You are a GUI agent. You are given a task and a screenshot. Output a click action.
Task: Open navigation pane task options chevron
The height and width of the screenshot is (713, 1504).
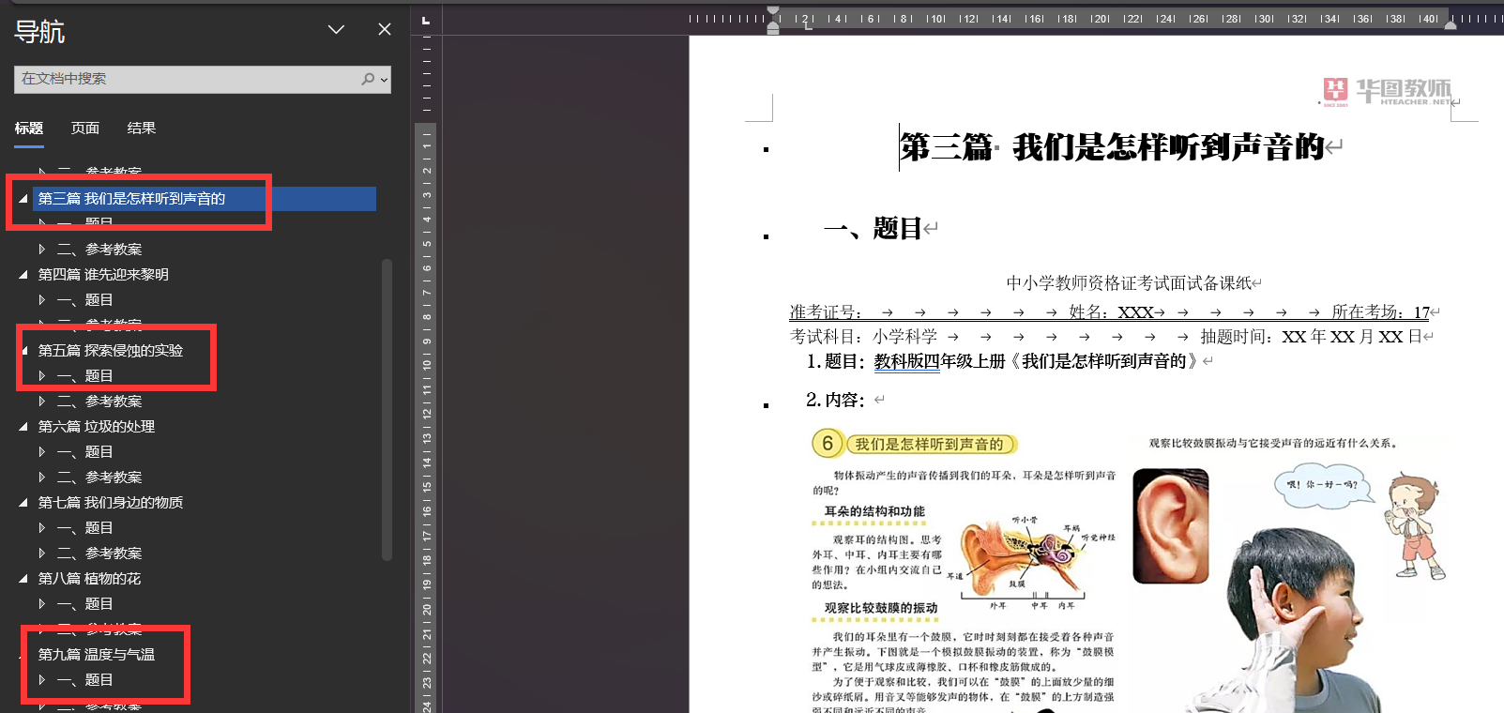point(336,30)
